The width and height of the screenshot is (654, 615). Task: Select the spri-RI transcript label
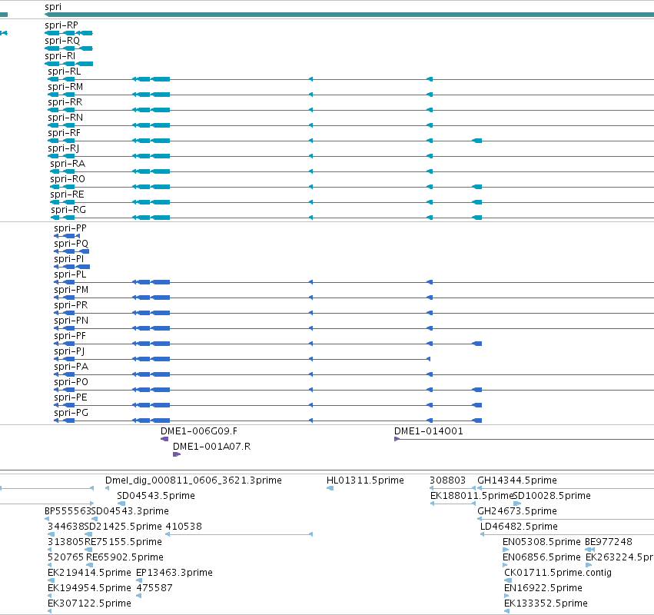[60, 56]
